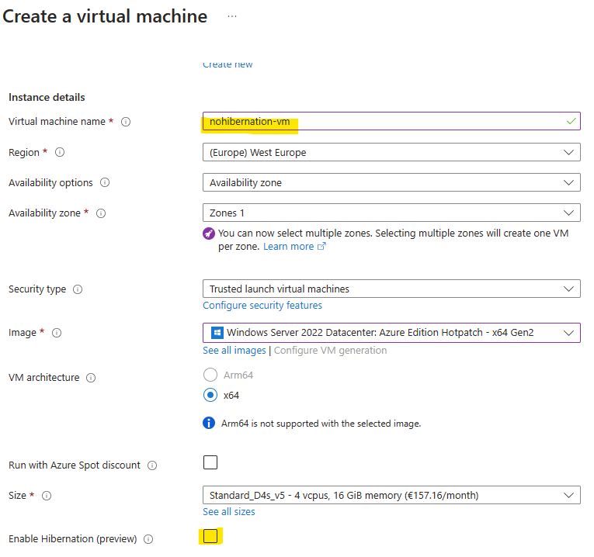Open the Region dropdown showing West Europe

pyautogui.click(x=391, y=152)
